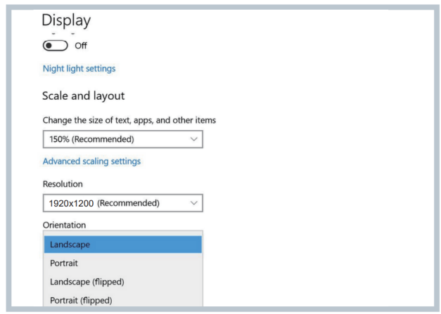Image resolution: width=441 pixels, height=314 pixels.
Task: Click the chevron on the resolution dropdown
Action: tap(193, 204)
